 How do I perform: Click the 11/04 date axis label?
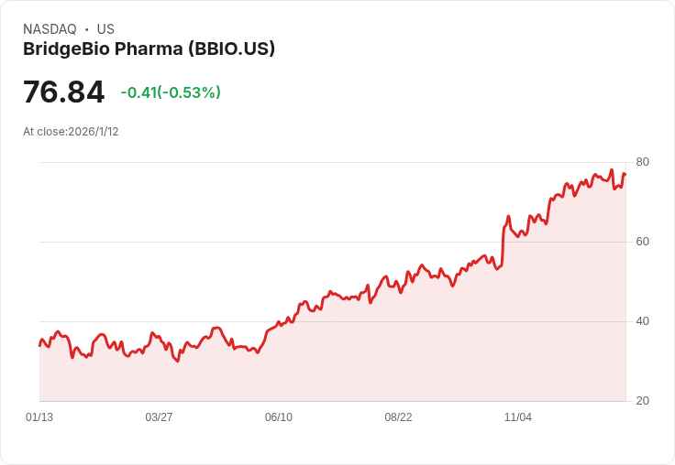[x=518, y=417]
